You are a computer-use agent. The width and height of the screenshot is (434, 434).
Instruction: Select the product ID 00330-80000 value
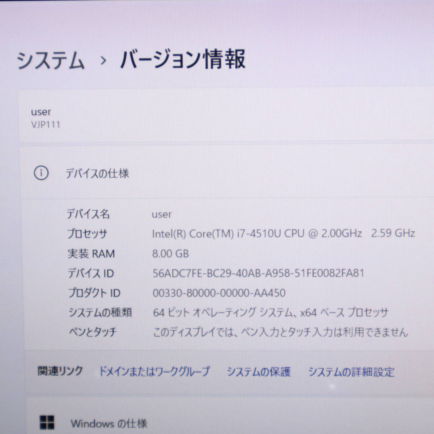tap(219, 293)
